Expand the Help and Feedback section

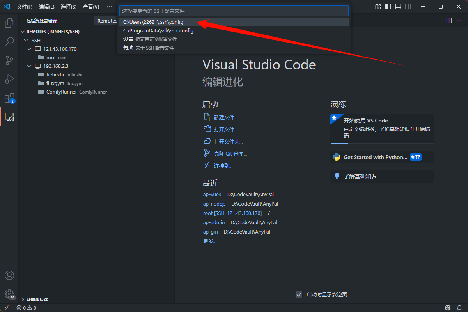(x=23, y=300)
